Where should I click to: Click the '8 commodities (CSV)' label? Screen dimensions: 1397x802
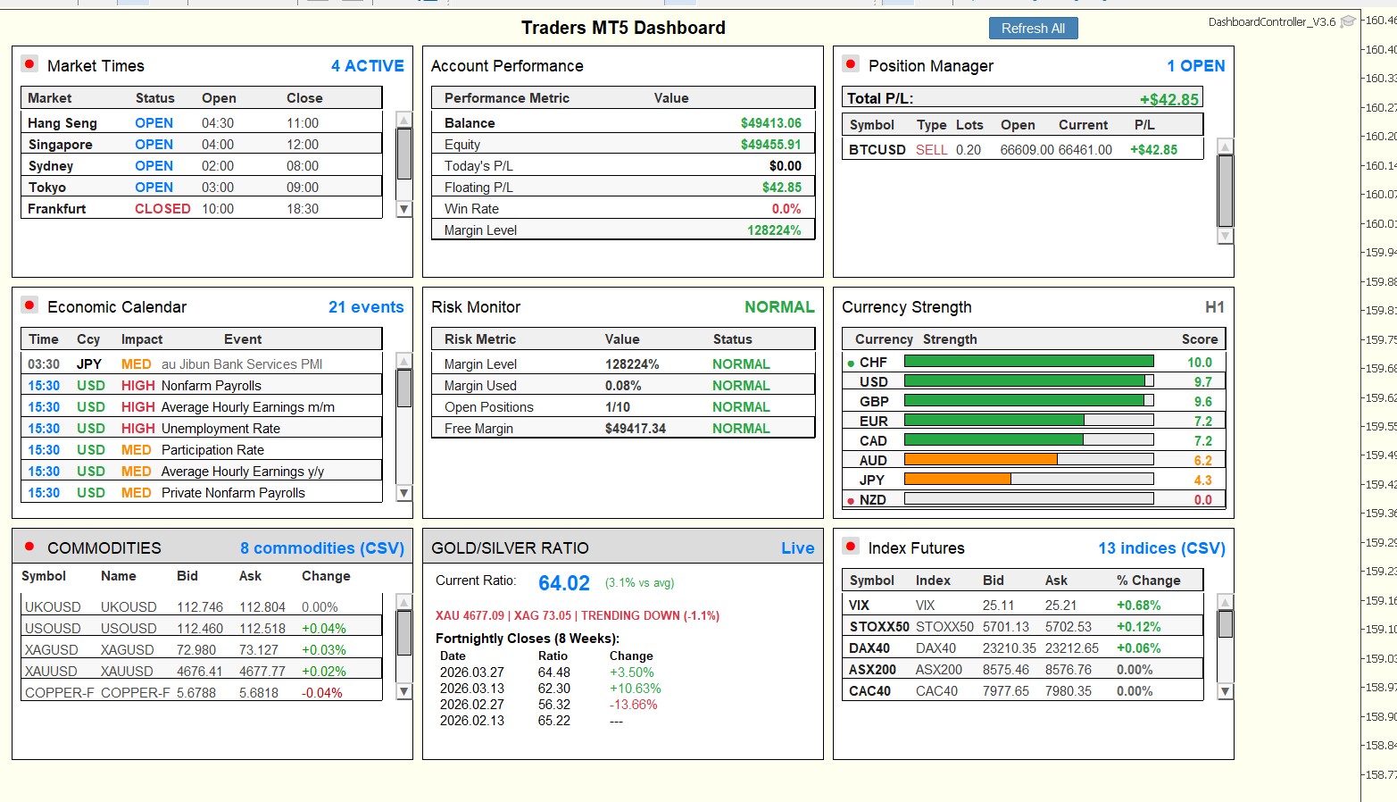321,548
